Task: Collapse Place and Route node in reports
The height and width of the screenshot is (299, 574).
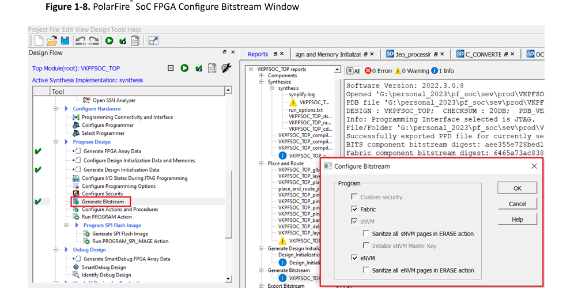Action: click(x=262, y=163)
